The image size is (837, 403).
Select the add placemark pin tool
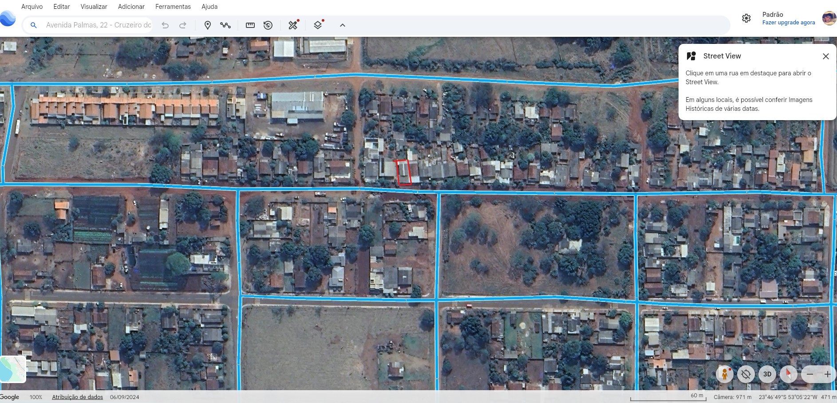(207, 25)
